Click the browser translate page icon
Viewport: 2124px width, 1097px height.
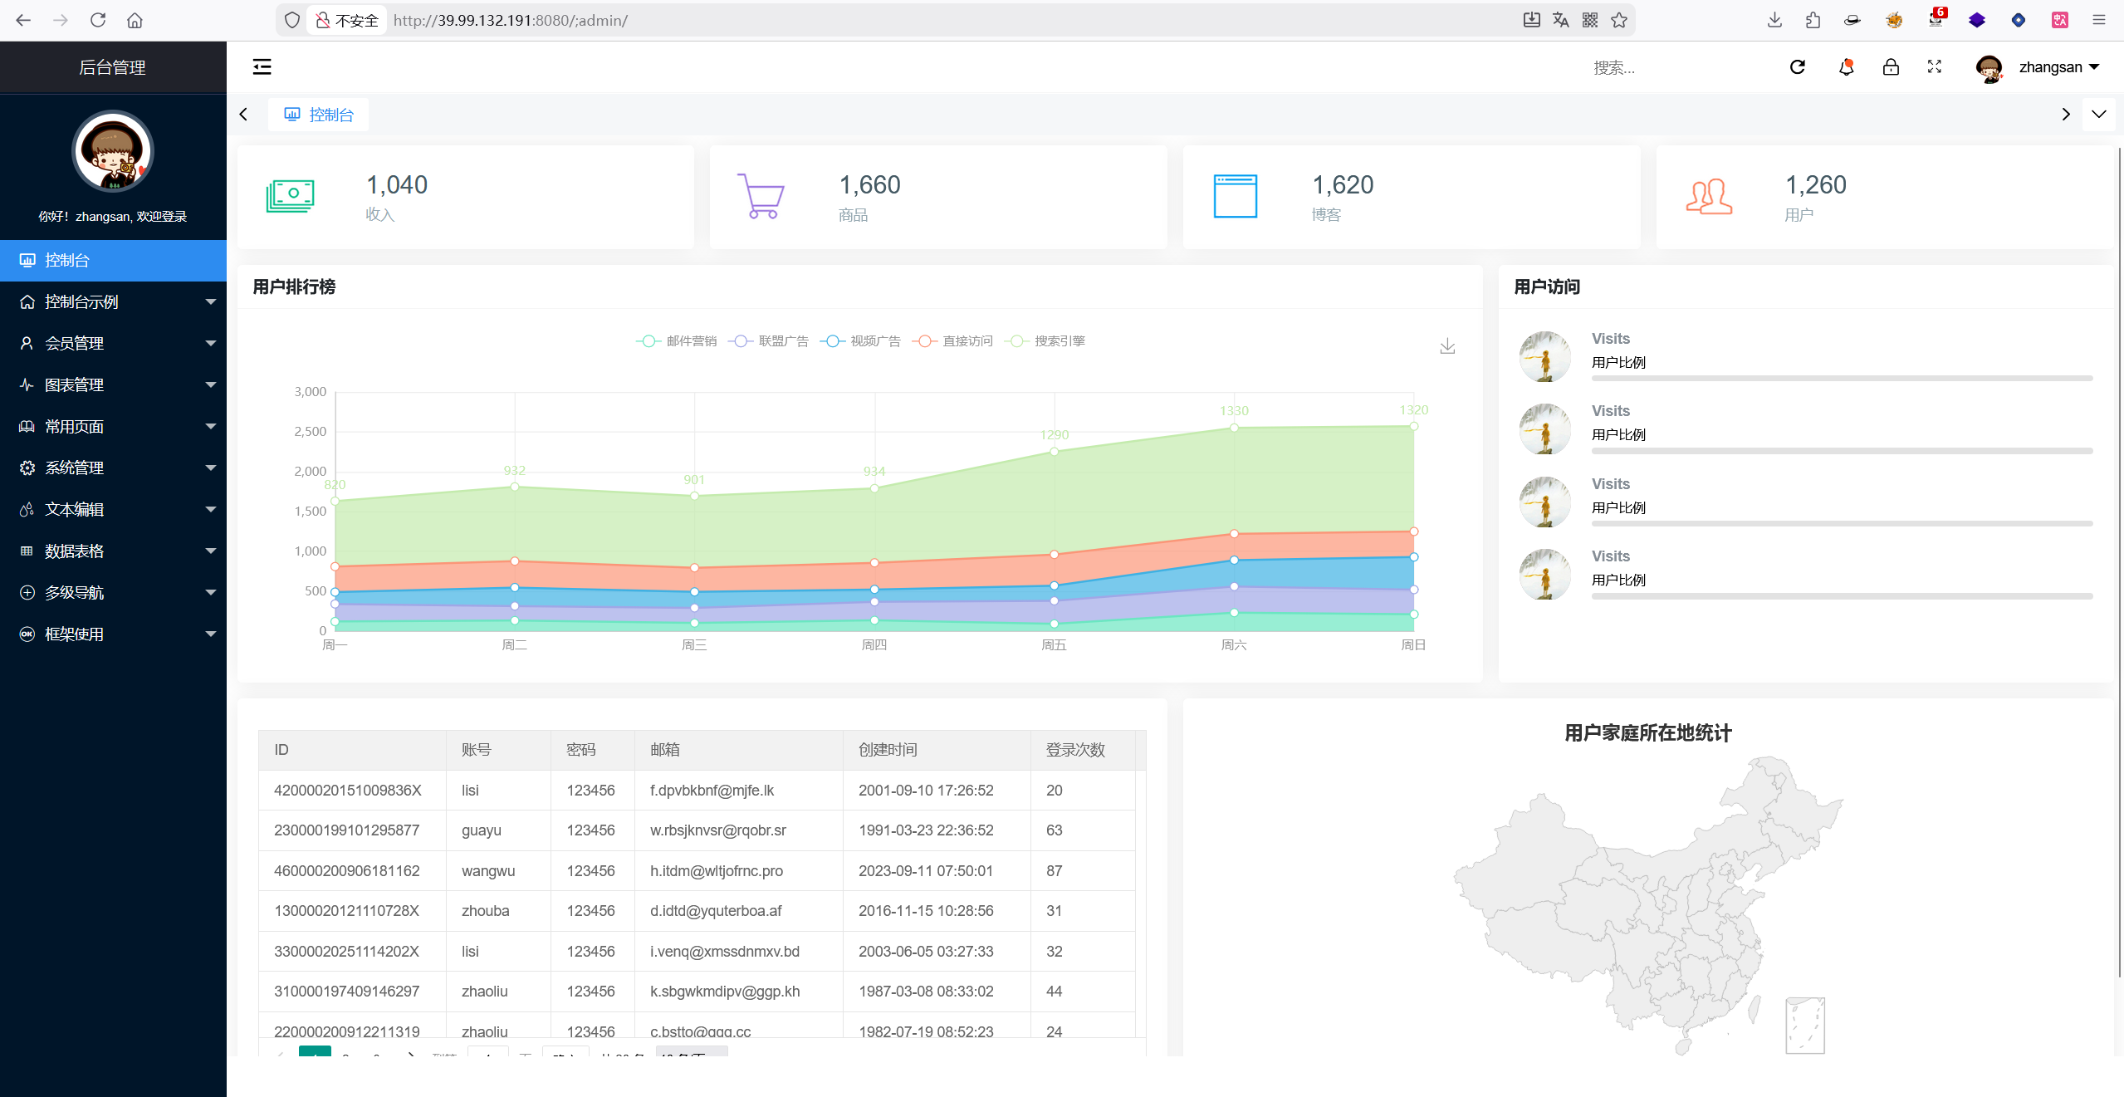(x=1560, y=20)
